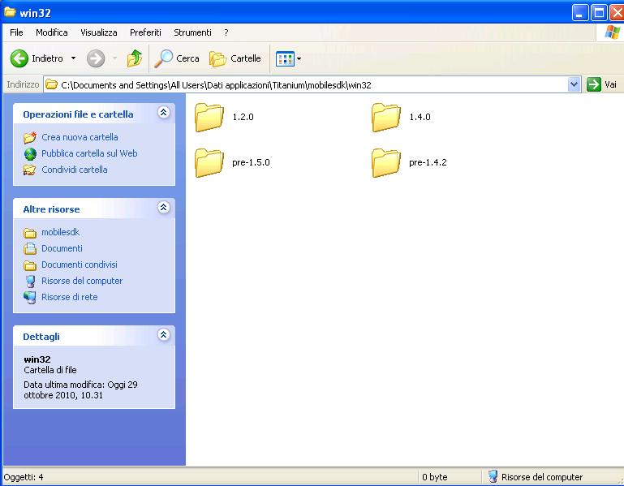The height and width of the screenshot is (486, 624).
Task: Click status bar Risorse del computer zone
Action: click(x=536, y=477)
